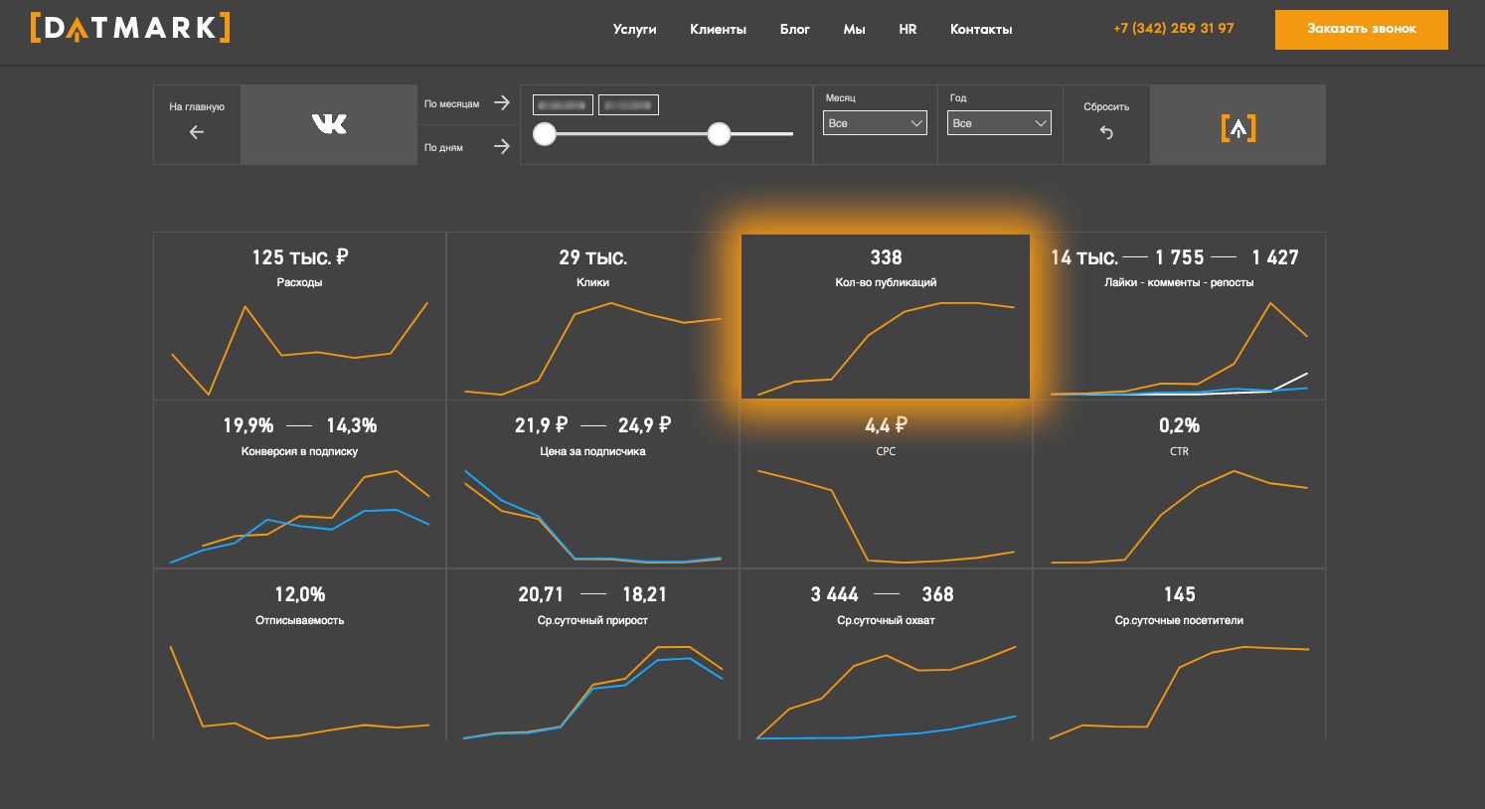Click the По месяцам arrow

502,102
